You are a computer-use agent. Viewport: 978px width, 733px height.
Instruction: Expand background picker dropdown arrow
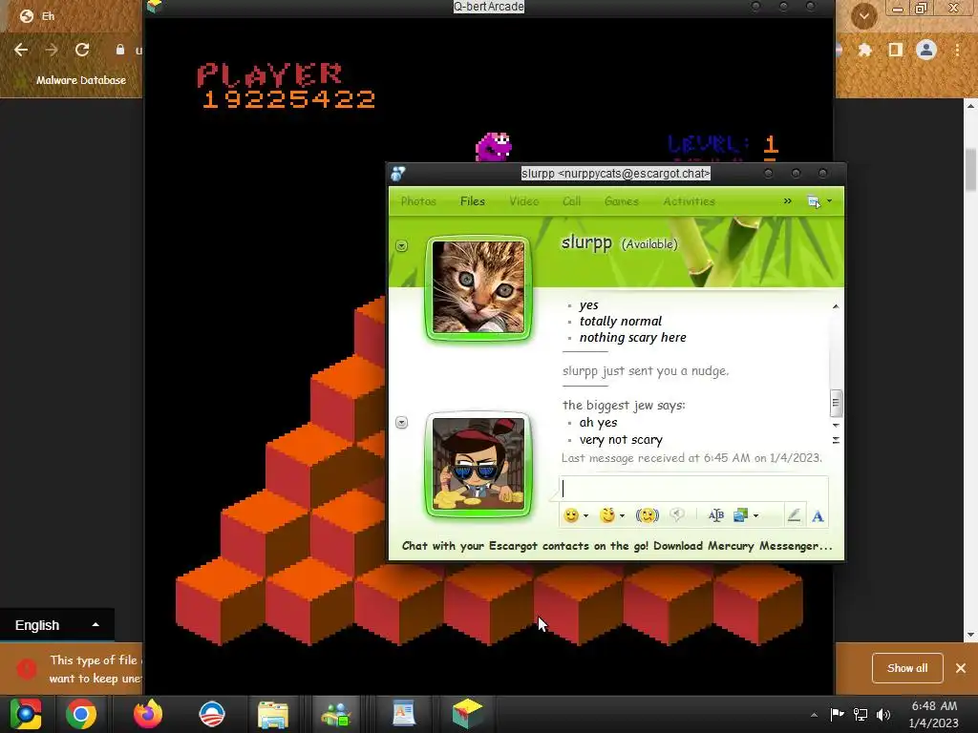coord(756,515)
